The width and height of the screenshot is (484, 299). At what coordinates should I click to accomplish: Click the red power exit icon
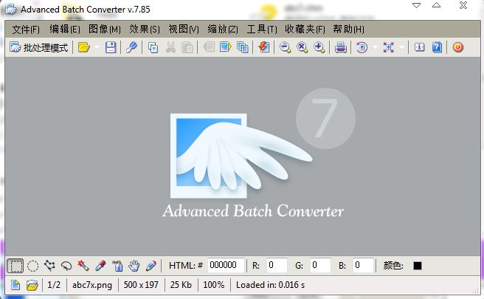coord(458,47)
